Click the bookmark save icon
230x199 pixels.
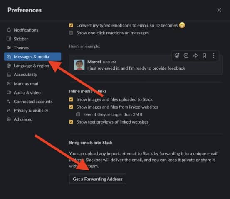(x=205, y=56)
